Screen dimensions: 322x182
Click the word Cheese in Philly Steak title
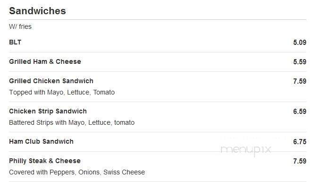click(x=68, y=161)
